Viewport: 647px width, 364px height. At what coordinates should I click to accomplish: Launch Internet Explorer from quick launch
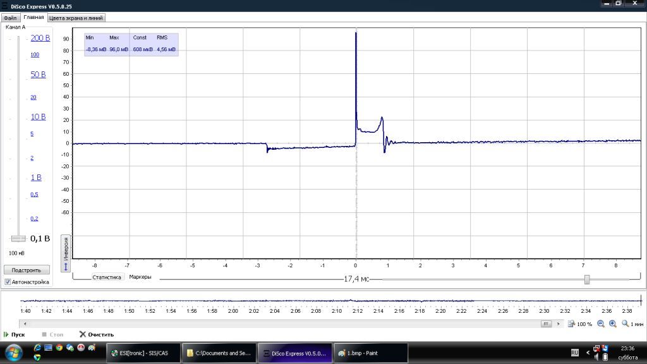click(37, 348)
